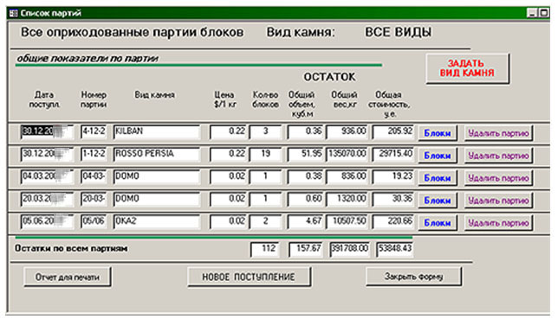
Task: Click the Общая стоимость column header
Action: coord(389,105)
